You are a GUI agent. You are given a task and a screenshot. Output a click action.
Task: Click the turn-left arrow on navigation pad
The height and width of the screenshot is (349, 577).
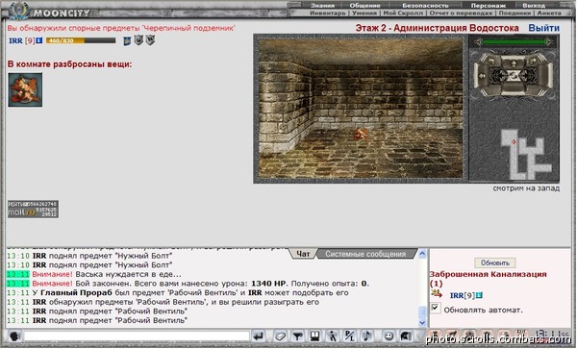(491, 61)
